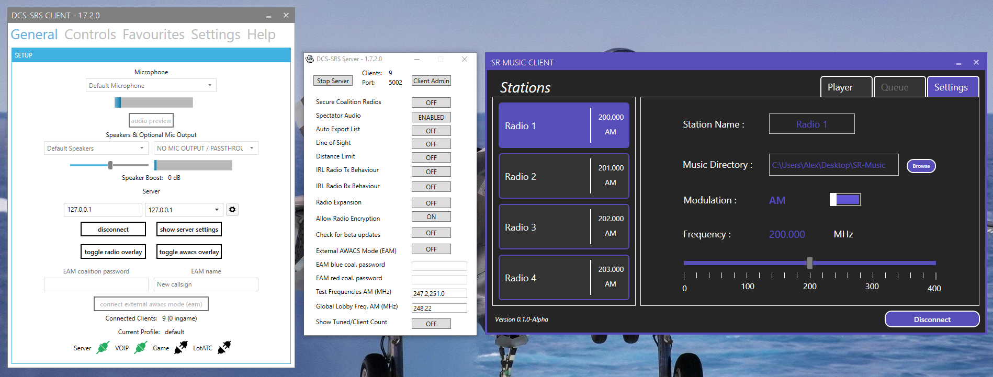Toggle Show Tuned/Client Count setting
The height and width of the screenshot is (377, 993).
pos(431,324)
